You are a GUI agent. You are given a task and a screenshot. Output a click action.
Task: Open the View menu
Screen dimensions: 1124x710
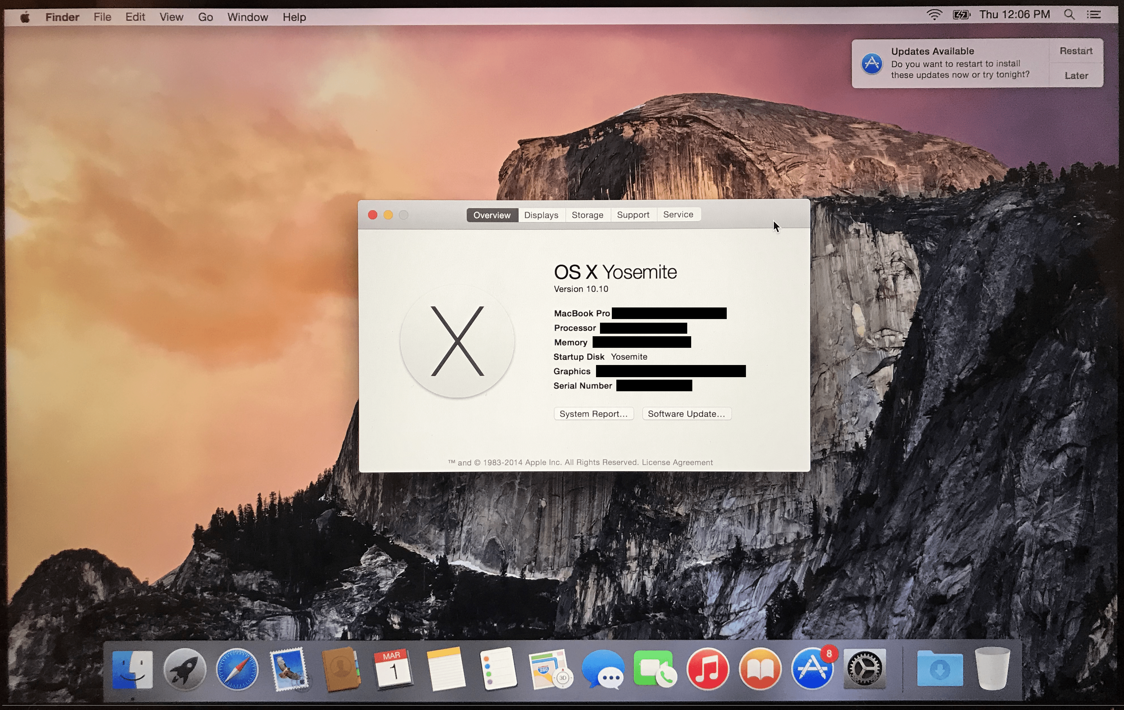[171, 17]
